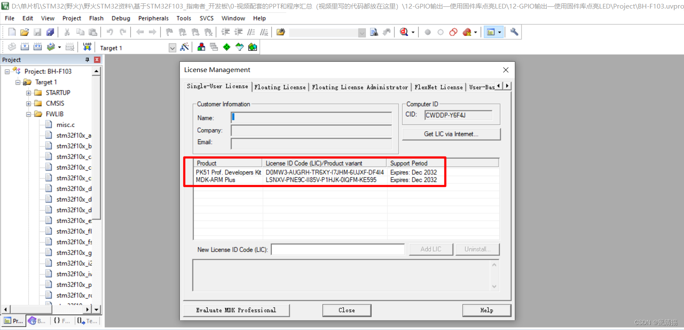The image size is (684, 330).
Task: Click Kill All Breakpoints icon
Action: (x=467, y=32)
